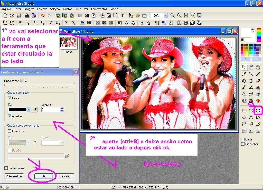Uncheck the Limite checkbox in dialog
The height and width of the screenshot is (190, 263).
point(10,98)
